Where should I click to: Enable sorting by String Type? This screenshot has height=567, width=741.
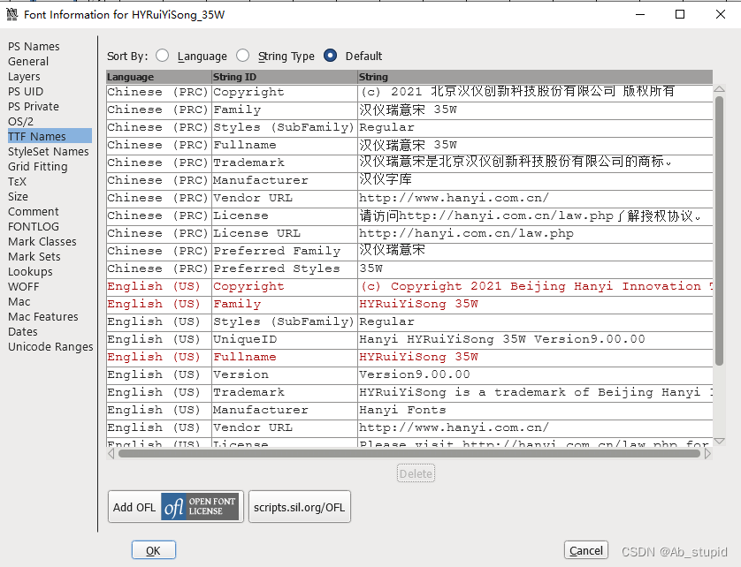click(243, 55)
